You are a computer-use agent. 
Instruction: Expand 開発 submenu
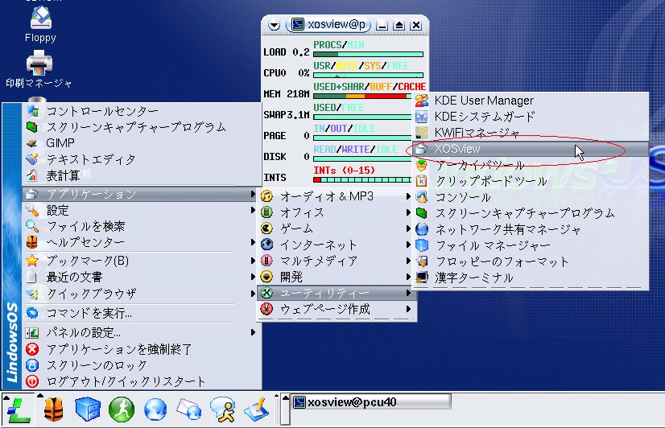(x=337, y=277)
